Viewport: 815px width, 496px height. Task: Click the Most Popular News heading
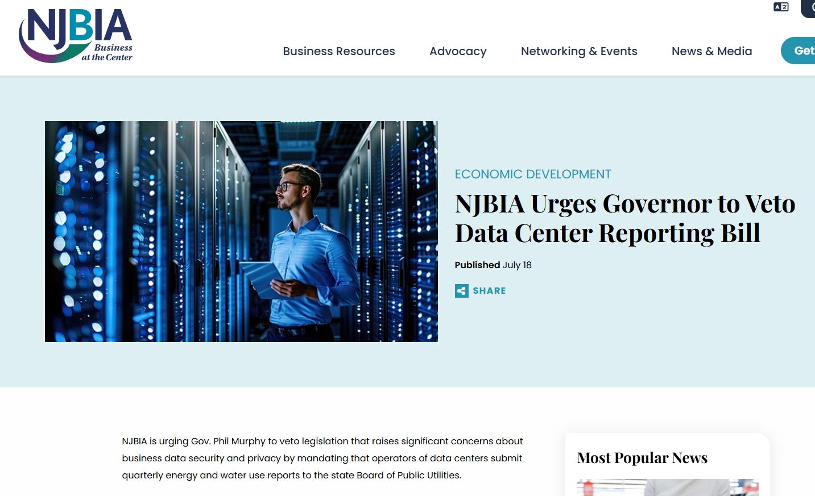pyautogui.click(x=642, y=458)
